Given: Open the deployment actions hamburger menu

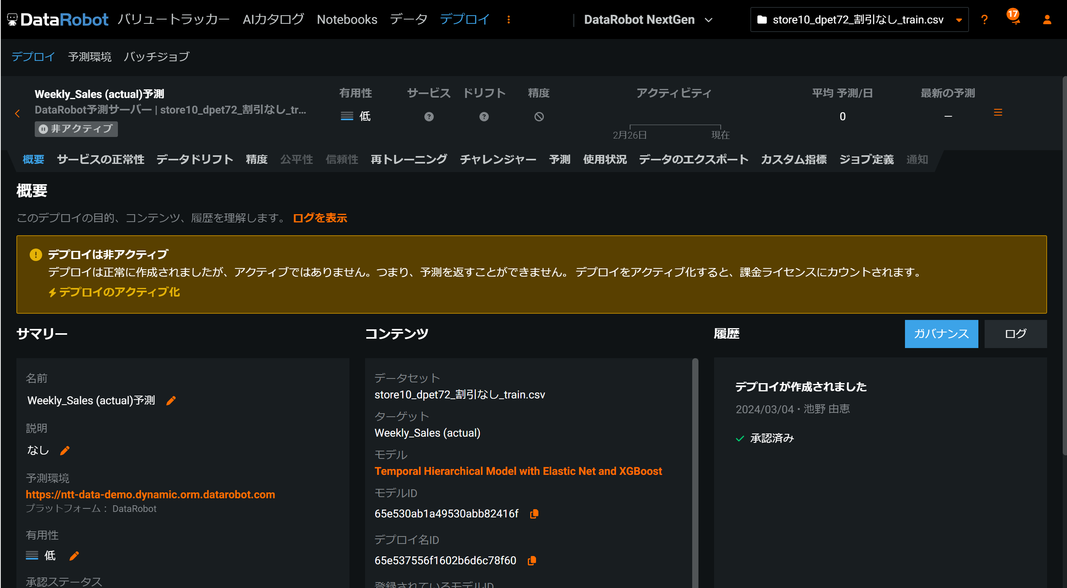Looking at the screenshot, I should pyautogui.click(x=998, y=113).
